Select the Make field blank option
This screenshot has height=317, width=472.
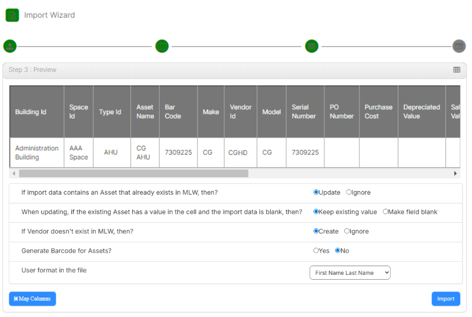(x=385, y=212)
